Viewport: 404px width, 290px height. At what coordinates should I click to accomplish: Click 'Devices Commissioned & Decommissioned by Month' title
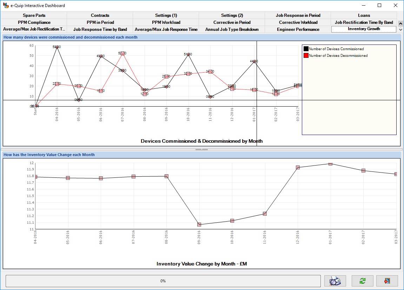click(x=201, y=141)
